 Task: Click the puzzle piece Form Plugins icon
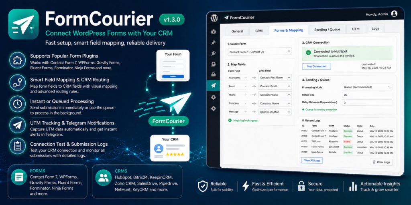tap(18, 60)
